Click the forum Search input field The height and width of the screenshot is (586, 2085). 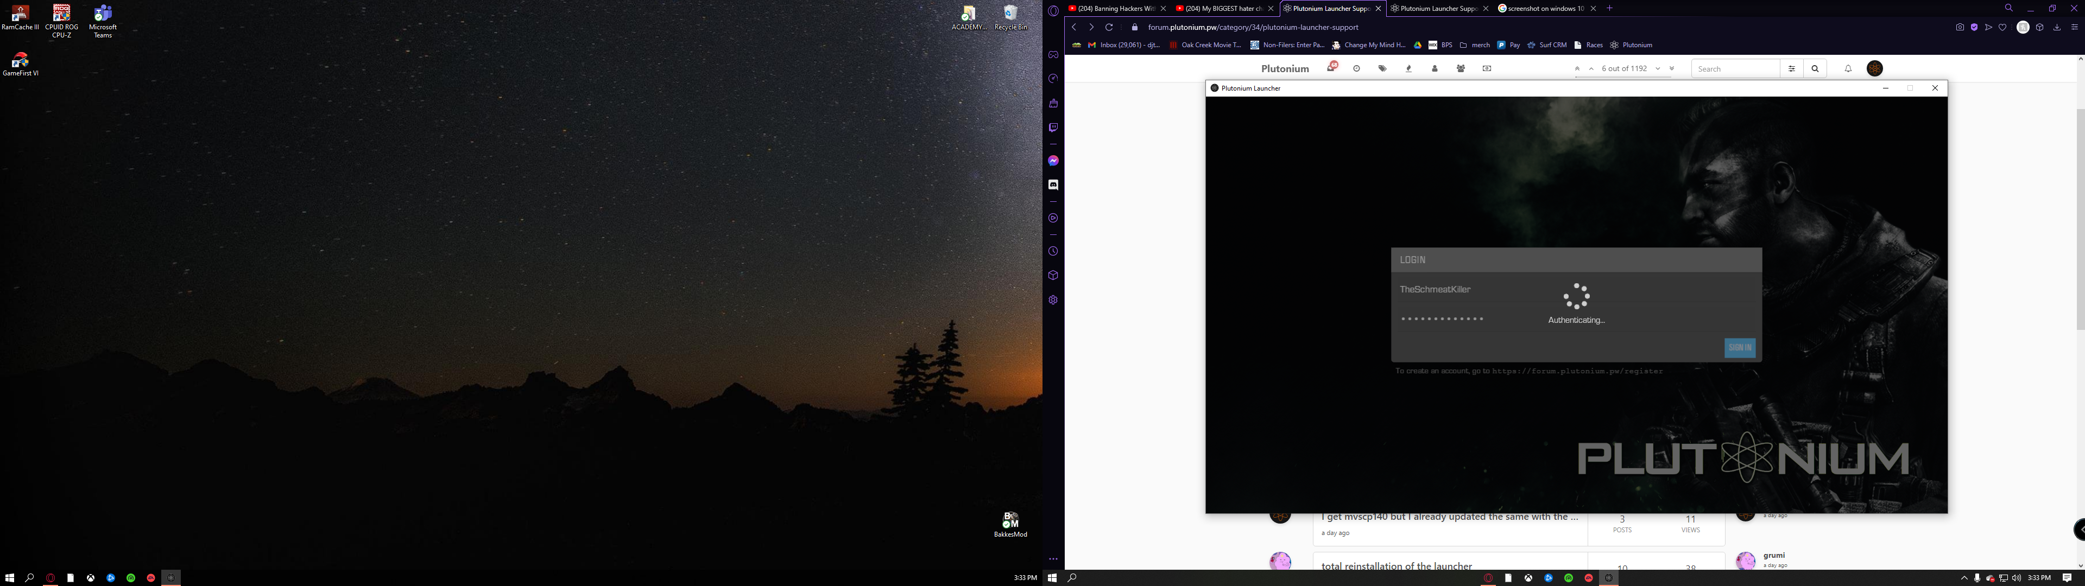[x=1735, y=69]
